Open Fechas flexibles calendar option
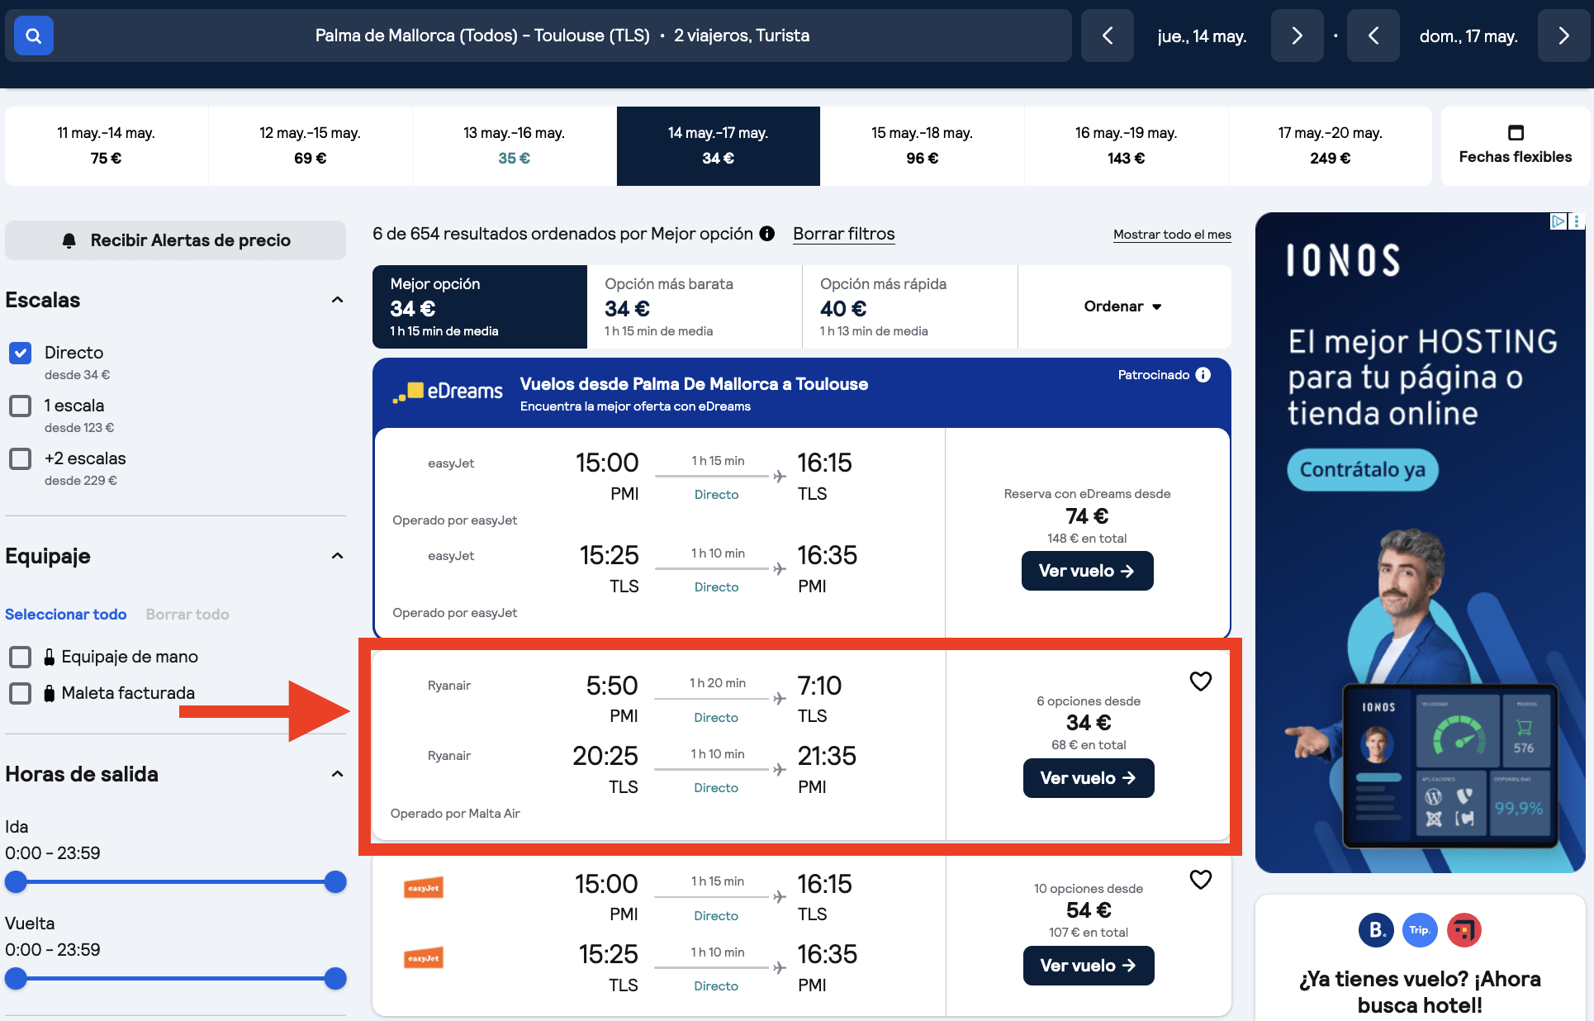The width and height of the screenshot is (1594, 1021). 1516,145
